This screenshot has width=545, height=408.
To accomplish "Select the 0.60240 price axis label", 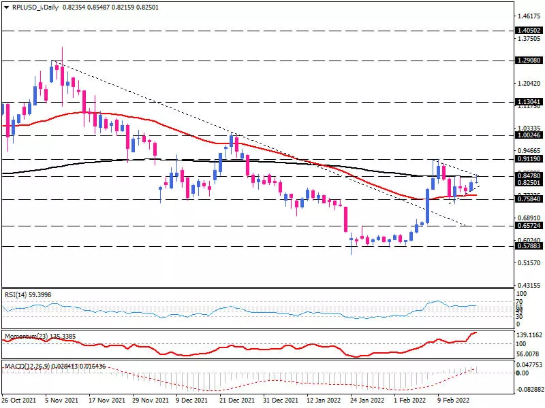I will tap(529, 240).
